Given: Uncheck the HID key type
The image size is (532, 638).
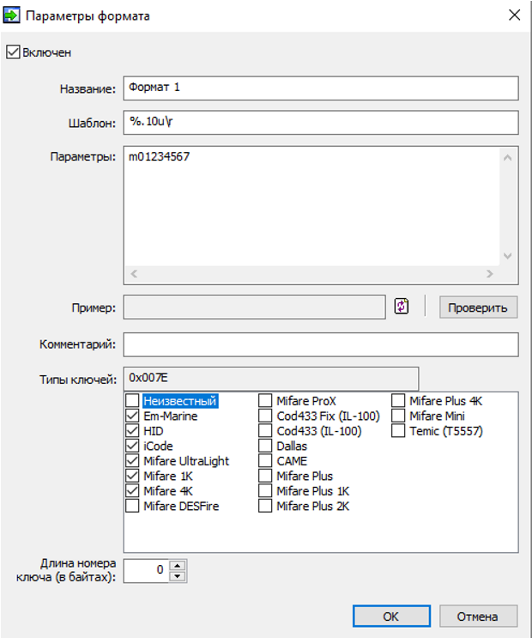Looking at the screenshot, I should tap(132, 431).
